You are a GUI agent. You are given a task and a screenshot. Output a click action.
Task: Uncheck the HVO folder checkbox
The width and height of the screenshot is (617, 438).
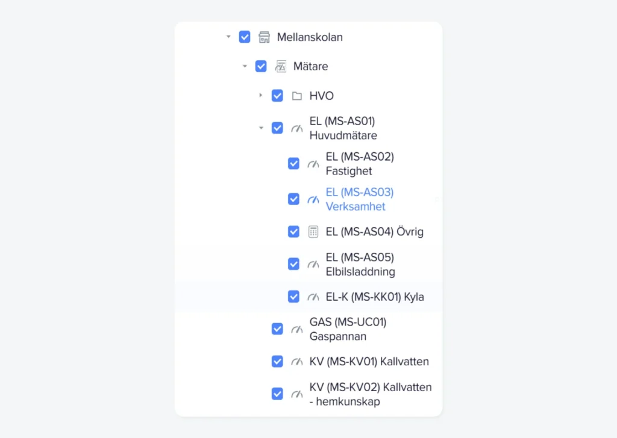pyautogui.click(x=277, y=96)
